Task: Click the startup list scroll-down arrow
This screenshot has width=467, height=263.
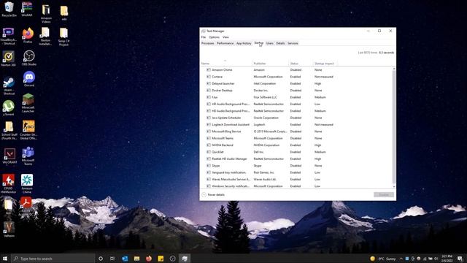Action: tap(394, 186)
